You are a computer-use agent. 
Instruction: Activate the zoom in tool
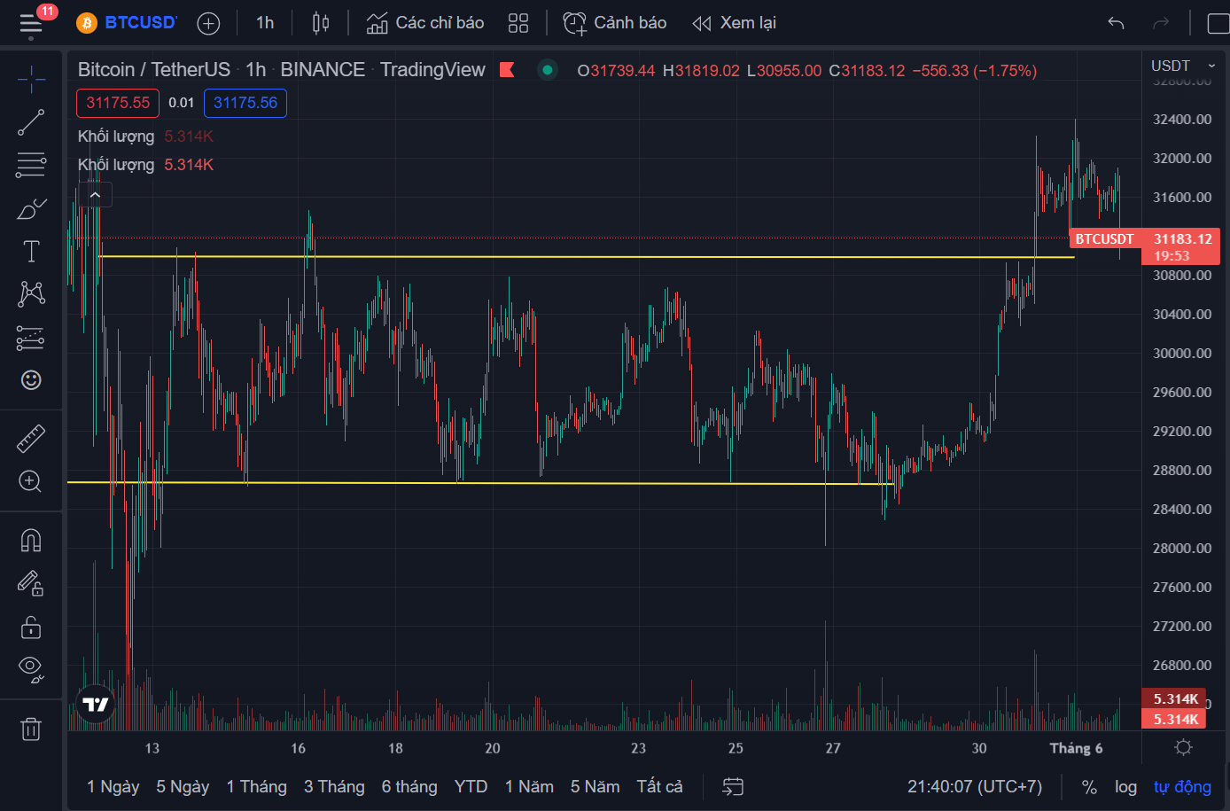[31, 481]
